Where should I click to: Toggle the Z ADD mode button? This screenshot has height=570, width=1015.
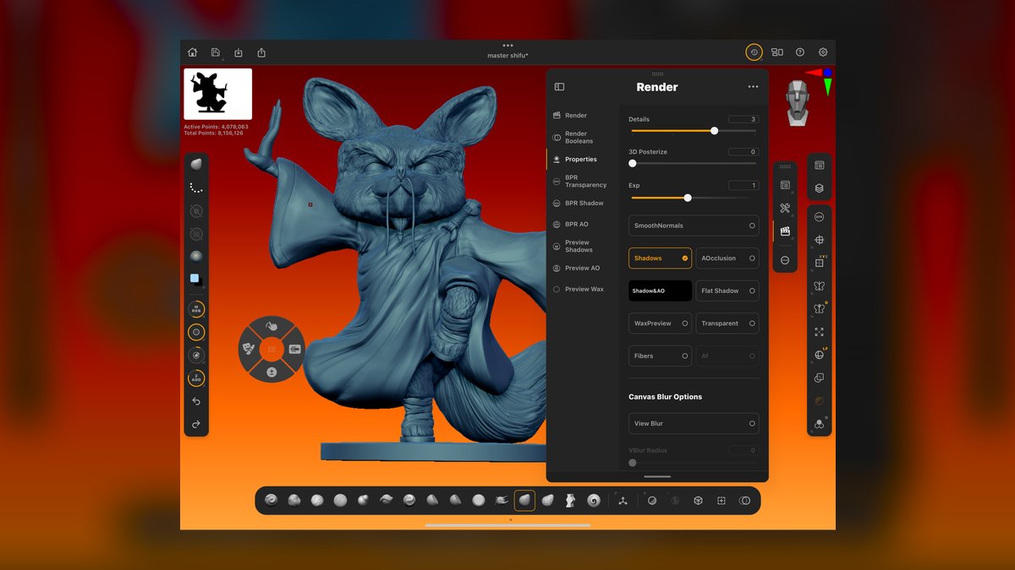click(196, 378)
